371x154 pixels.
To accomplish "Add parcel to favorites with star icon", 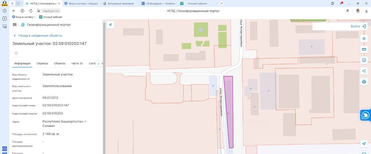I will (x=16, y=53).
